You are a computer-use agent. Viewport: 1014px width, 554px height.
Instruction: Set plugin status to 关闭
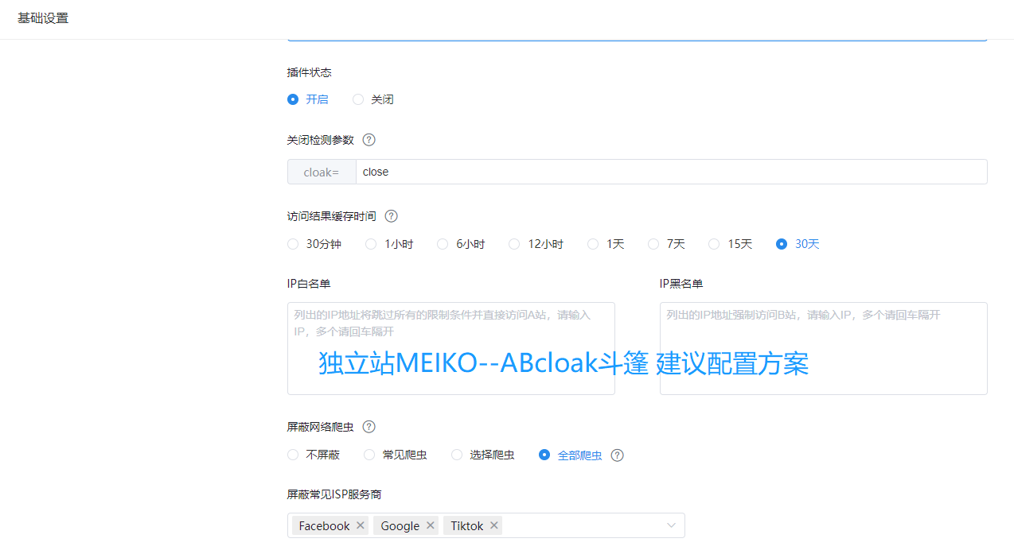click(359, 99)
